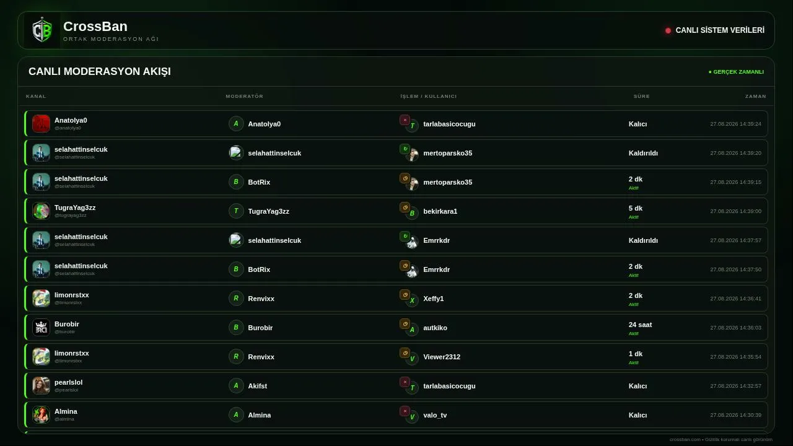
Task: Click the red live system status dot
Action: pyautogui.click(x=668, y=30)
